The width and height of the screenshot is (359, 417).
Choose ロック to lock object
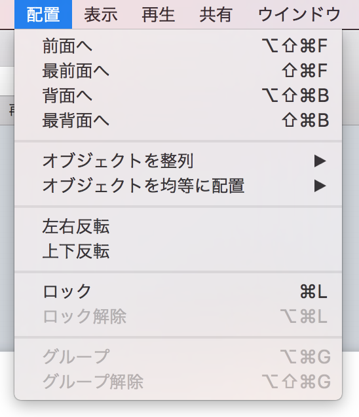coord(178,292)
